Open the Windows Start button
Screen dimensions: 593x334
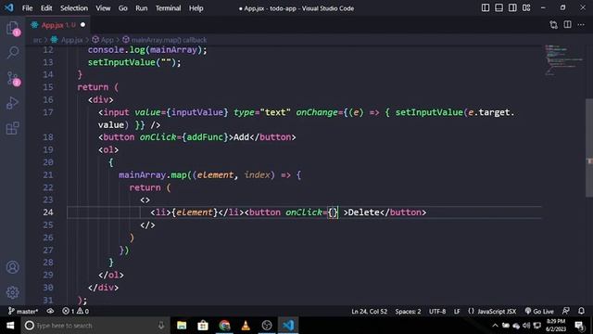tap(10, 326)
